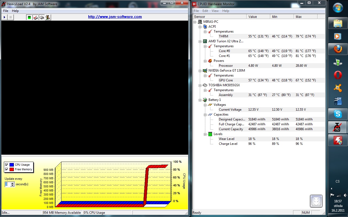Click the NVIDIA graphics card icon
348x217 pixels.
click(205, 71)
